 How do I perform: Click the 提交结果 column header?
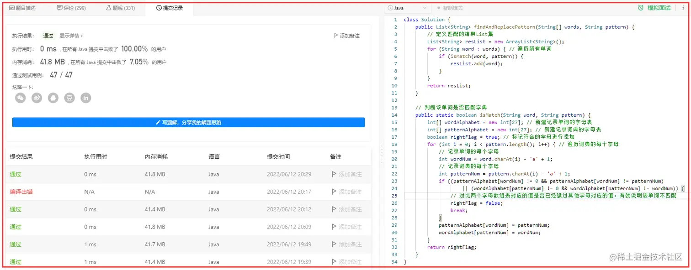coord(21,157)
